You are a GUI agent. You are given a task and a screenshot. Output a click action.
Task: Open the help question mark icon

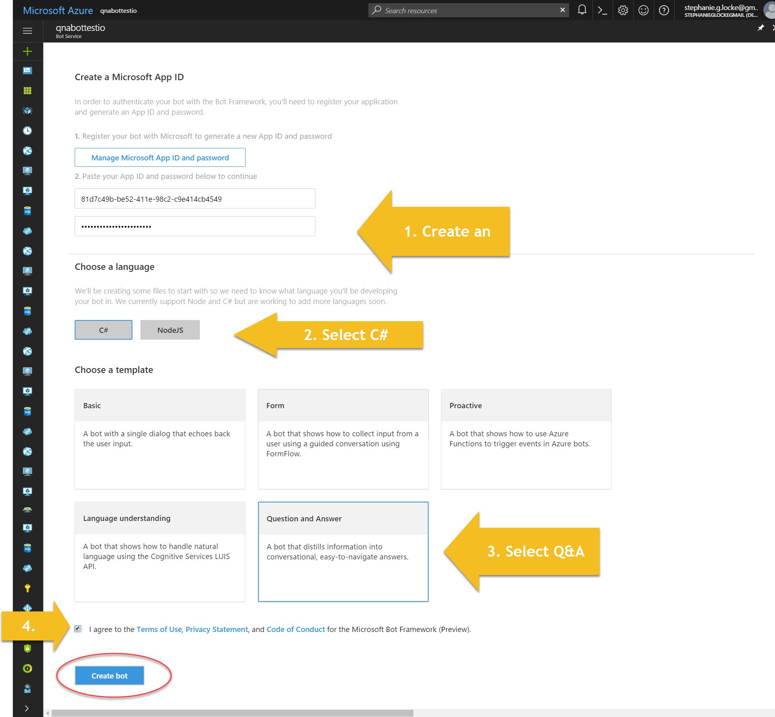click(664, 10)
